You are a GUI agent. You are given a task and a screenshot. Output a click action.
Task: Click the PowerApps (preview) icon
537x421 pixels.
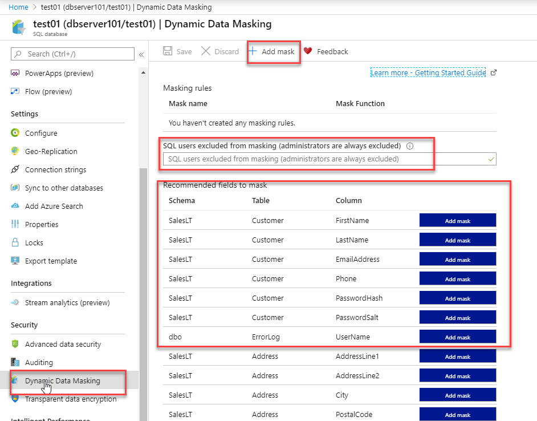(15, 73)
